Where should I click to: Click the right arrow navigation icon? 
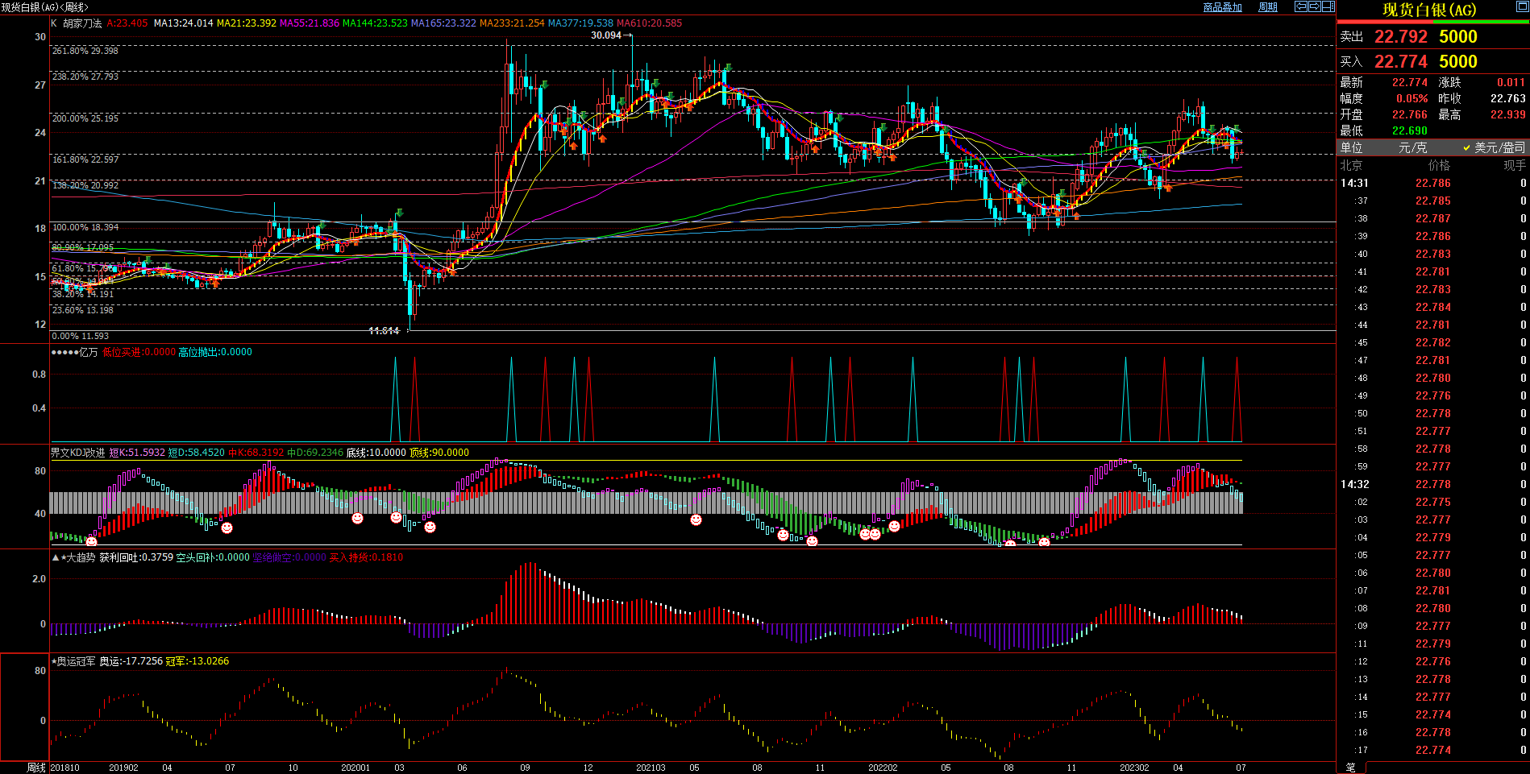tap(1315, 6)
